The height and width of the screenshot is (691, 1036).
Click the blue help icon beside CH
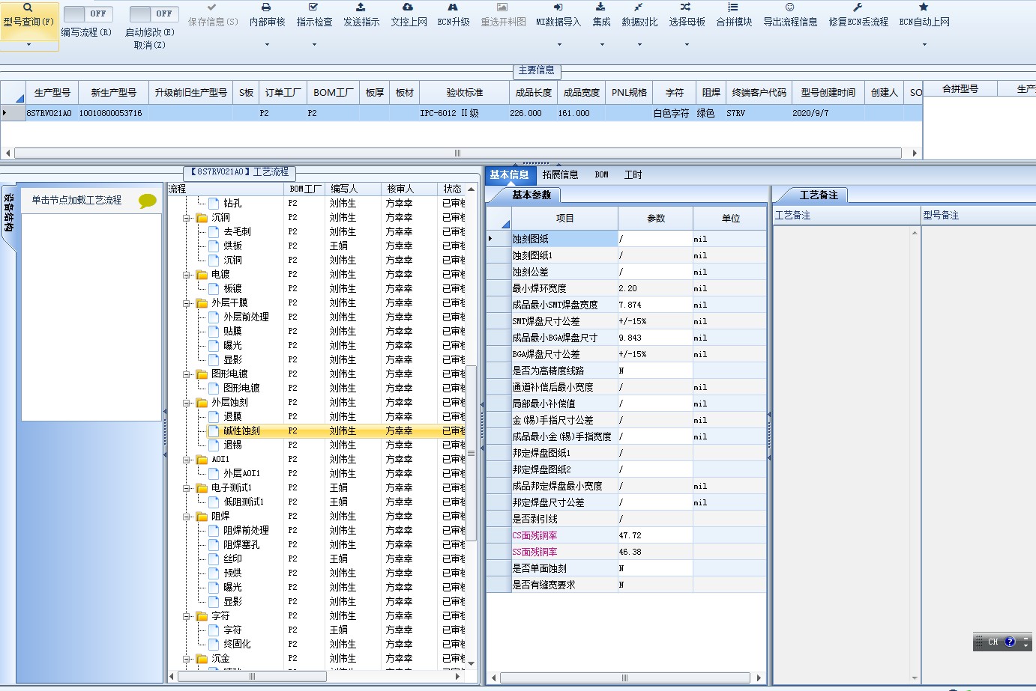pos(1010,642)
